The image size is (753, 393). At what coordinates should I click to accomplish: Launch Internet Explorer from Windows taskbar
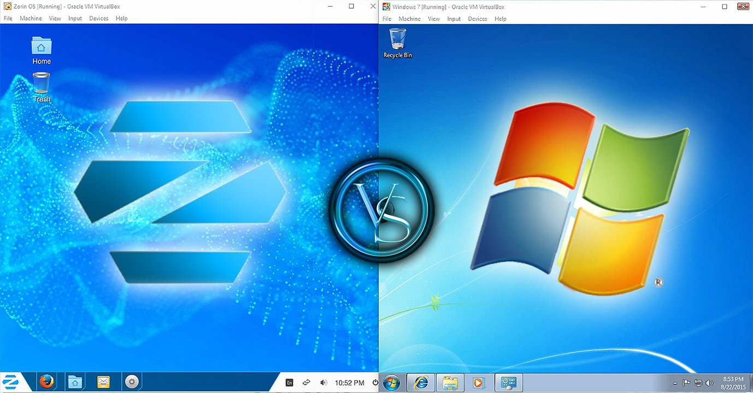point(421,383)
